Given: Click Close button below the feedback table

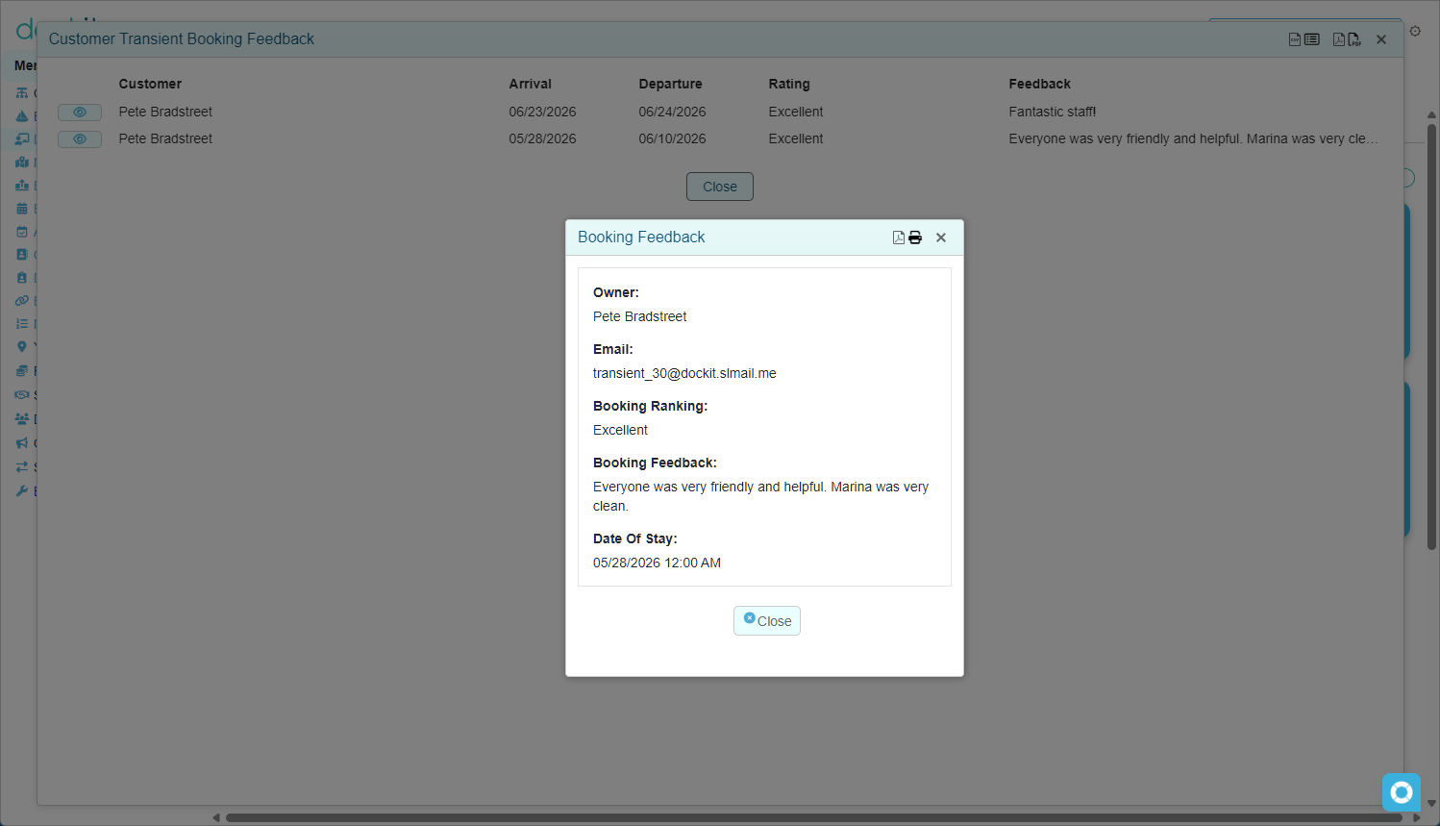Looking at the screenshot, I should click(x=720, y=187).
